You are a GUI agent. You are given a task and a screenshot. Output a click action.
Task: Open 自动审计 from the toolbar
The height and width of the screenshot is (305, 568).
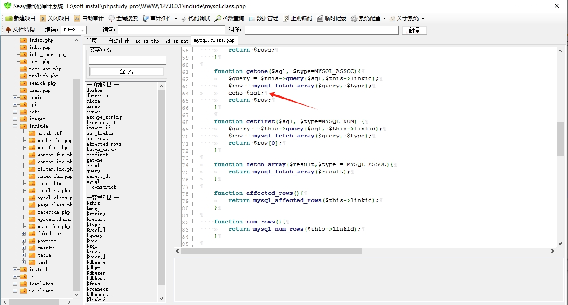point(89,18)
